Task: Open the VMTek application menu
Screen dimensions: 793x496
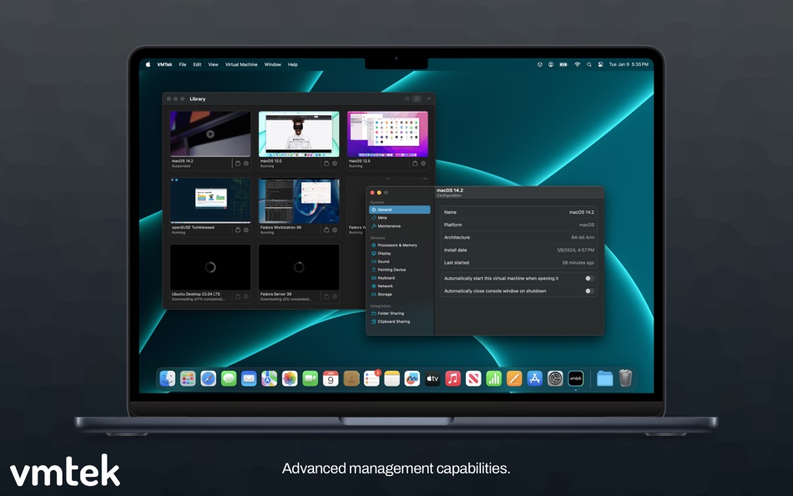Action: click(164, 64)
